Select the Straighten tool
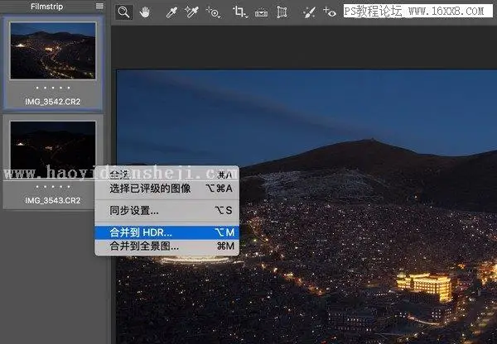The width and height of the screenshot is (497, 344). pyautogui.click(x=261, y=12)
